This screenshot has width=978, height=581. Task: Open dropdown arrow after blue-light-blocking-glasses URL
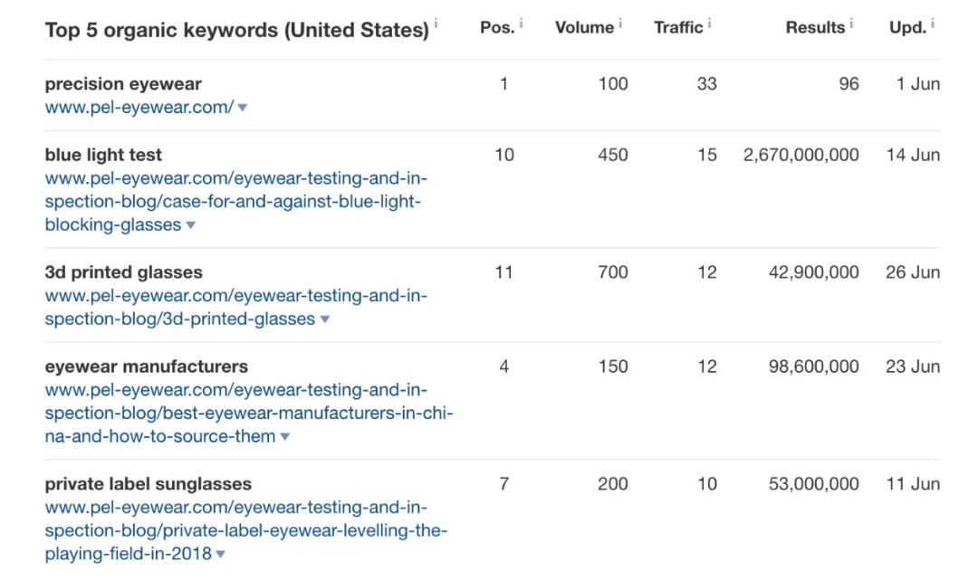click(x=190, y=225)
